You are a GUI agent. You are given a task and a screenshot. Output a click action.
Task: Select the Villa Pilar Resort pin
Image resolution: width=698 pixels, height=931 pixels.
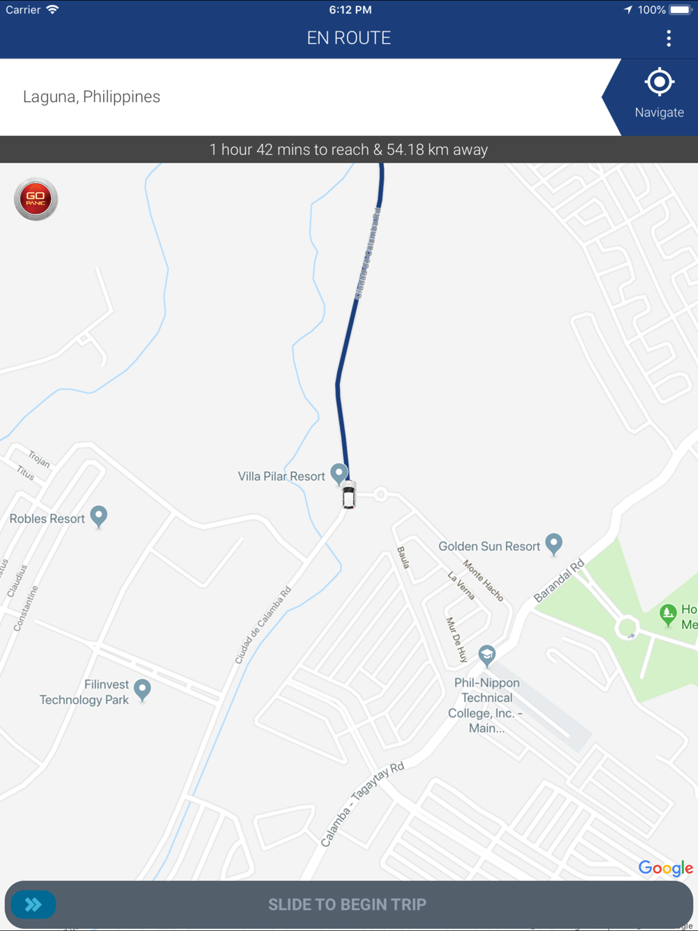(x=339, y=474)
